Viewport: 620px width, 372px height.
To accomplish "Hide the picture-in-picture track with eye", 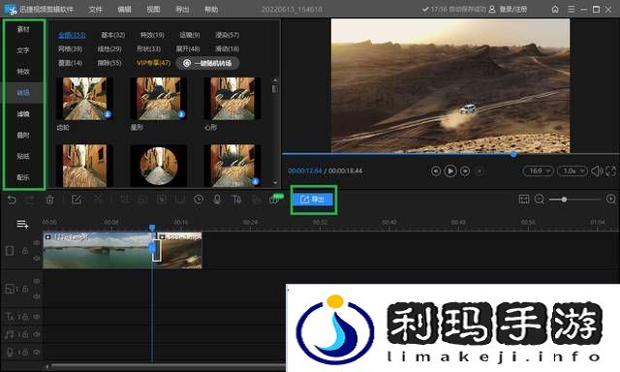I will (x=37, y=281).
